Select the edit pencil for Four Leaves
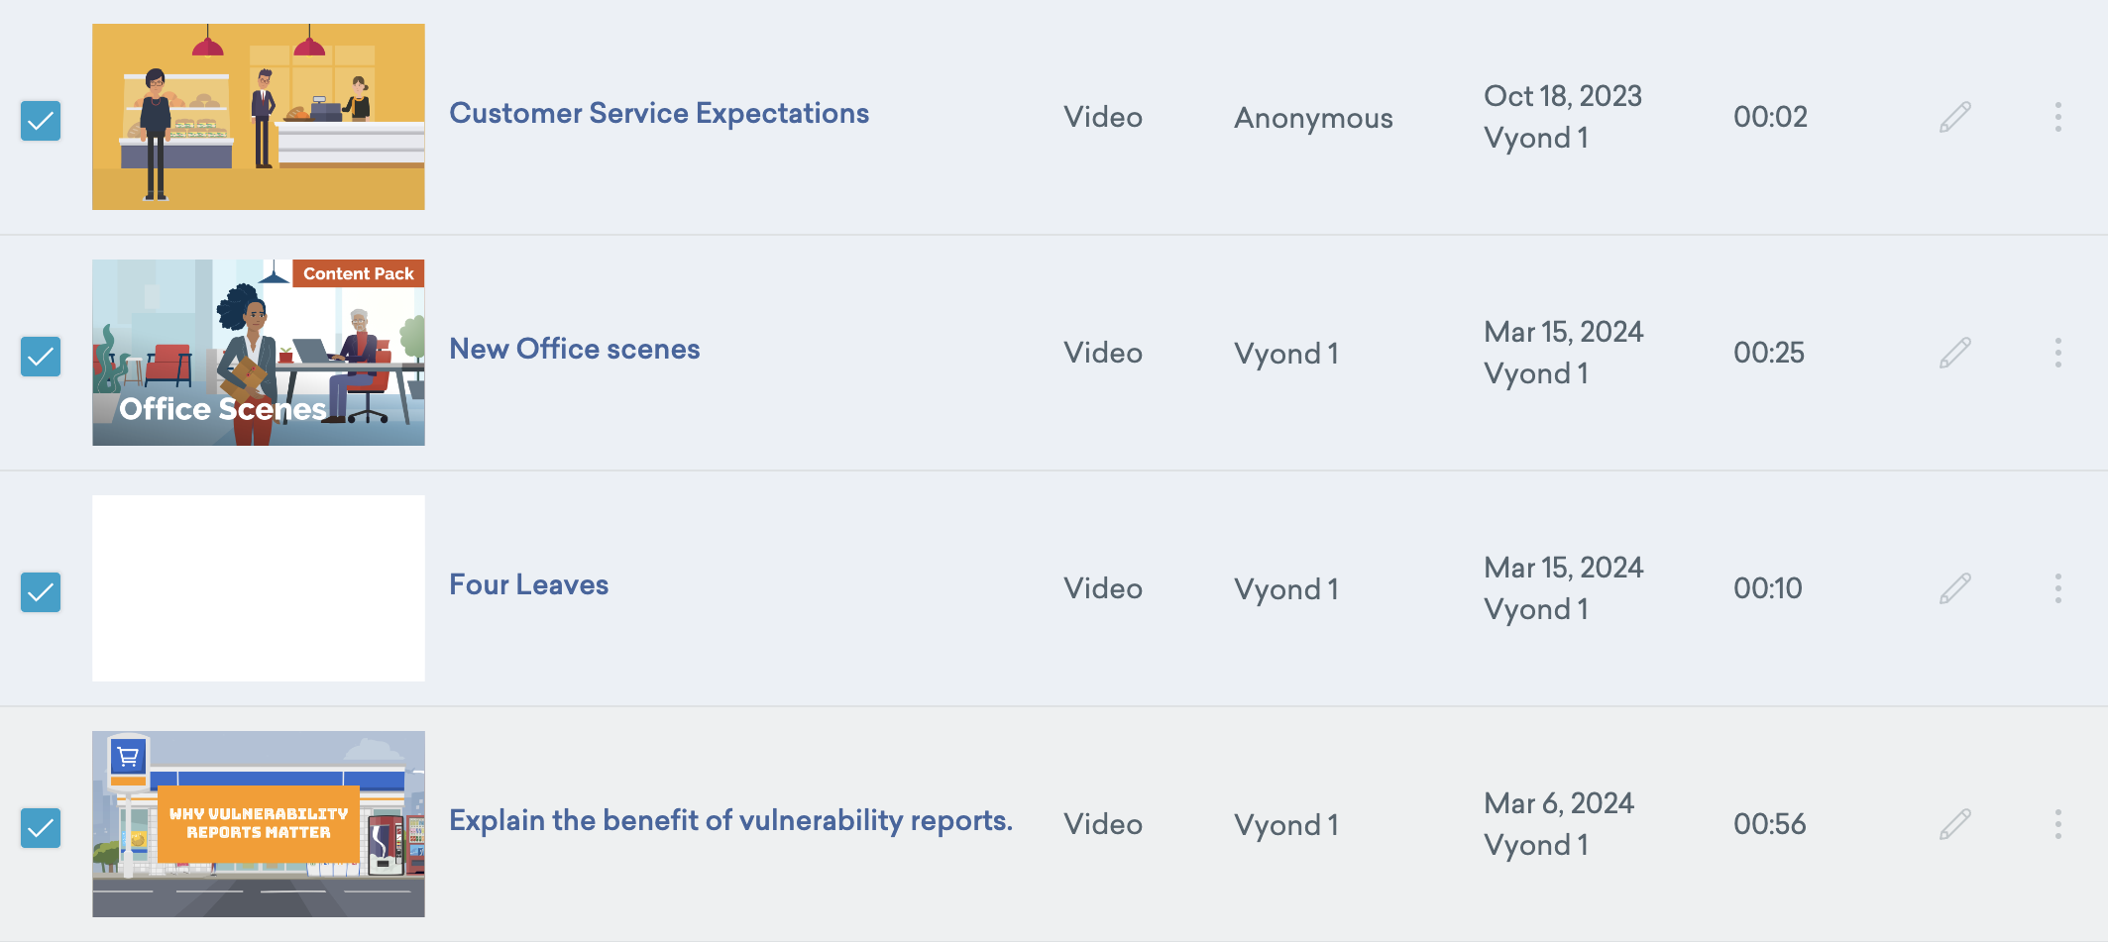2108x942 pixels. 1953,587
